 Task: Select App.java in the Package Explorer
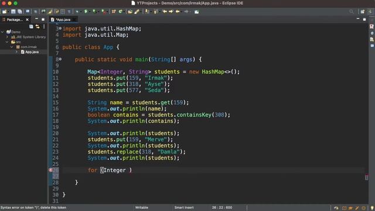30,52
